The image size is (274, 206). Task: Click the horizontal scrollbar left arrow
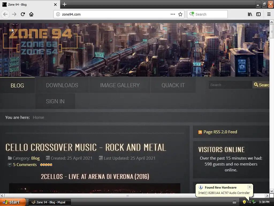(x=2, y=196)
